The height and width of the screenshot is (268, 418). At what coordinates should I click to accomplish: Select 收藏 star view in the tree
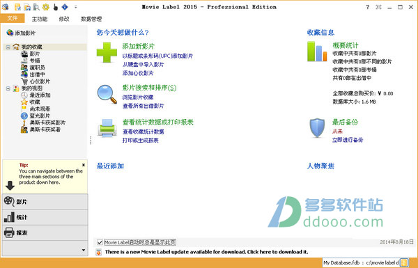[35, 102]
